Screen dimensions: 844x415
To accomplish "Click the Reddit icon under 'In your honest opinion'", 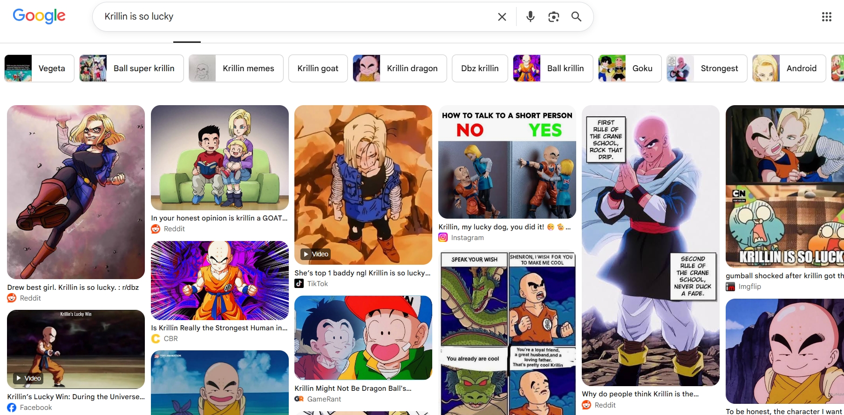I will pyautogui.click(x=156, y=229).
